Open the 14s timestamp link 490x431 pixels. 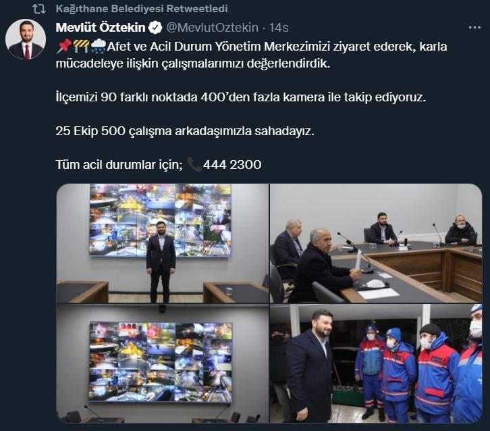(x=279, y=28)
